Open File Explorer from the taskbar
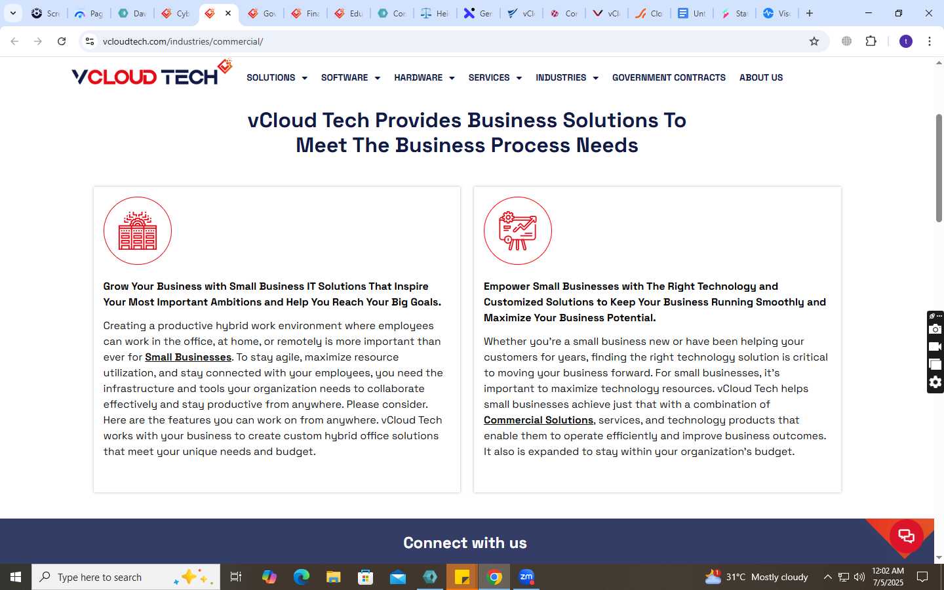Viewport: 944px width, 590px height. coord(333,577)
